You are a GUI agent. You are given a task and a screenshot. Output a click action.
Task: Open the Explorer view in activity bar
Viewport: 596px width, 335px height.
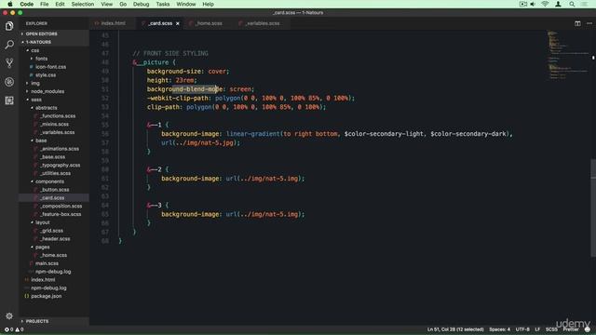click(9, 26)
